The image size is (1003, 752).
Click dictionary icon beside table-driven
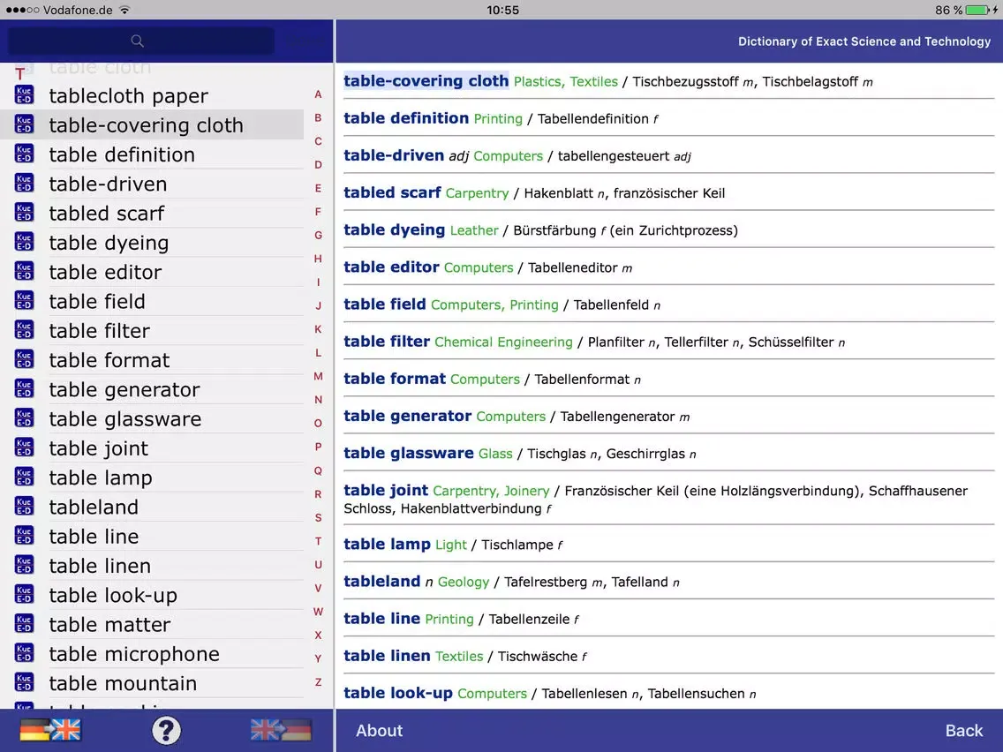tap(25, 184)
